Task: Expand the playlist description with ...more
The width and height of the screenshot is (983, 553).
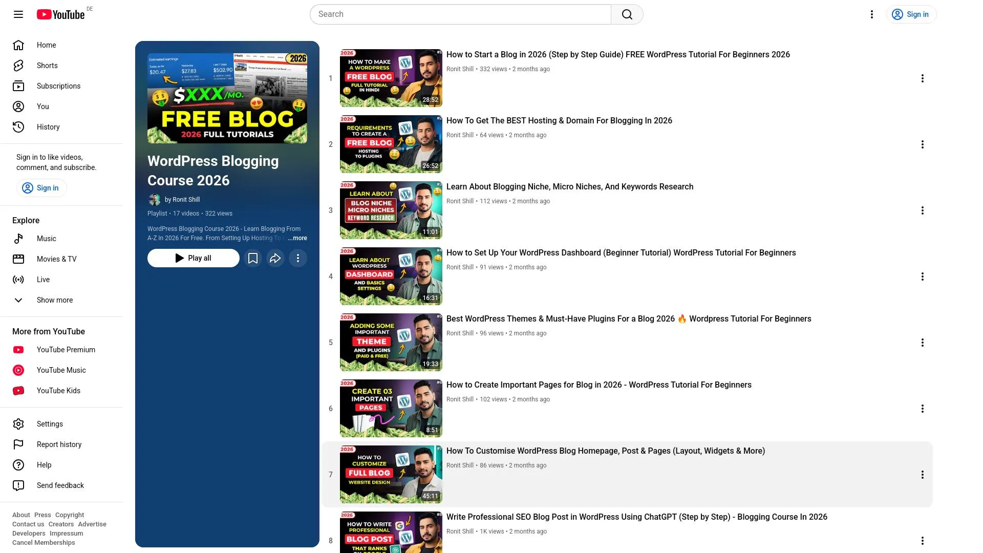Action: [x=297, y=238]
